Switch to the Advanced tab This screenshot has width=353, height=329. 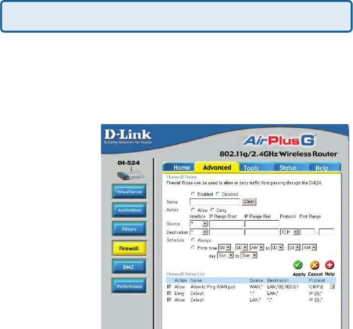[217, 168]
